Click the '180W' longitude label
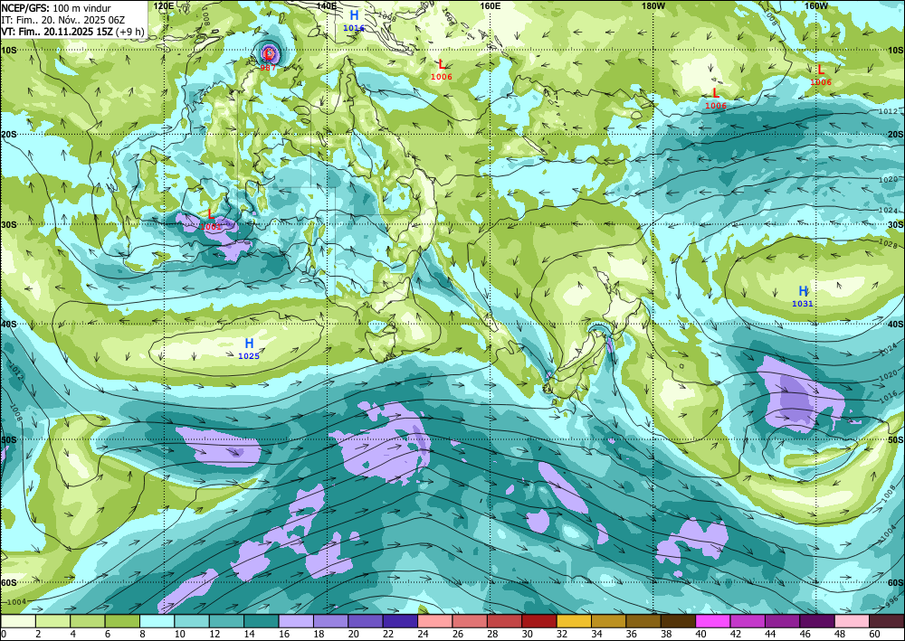 653,5
